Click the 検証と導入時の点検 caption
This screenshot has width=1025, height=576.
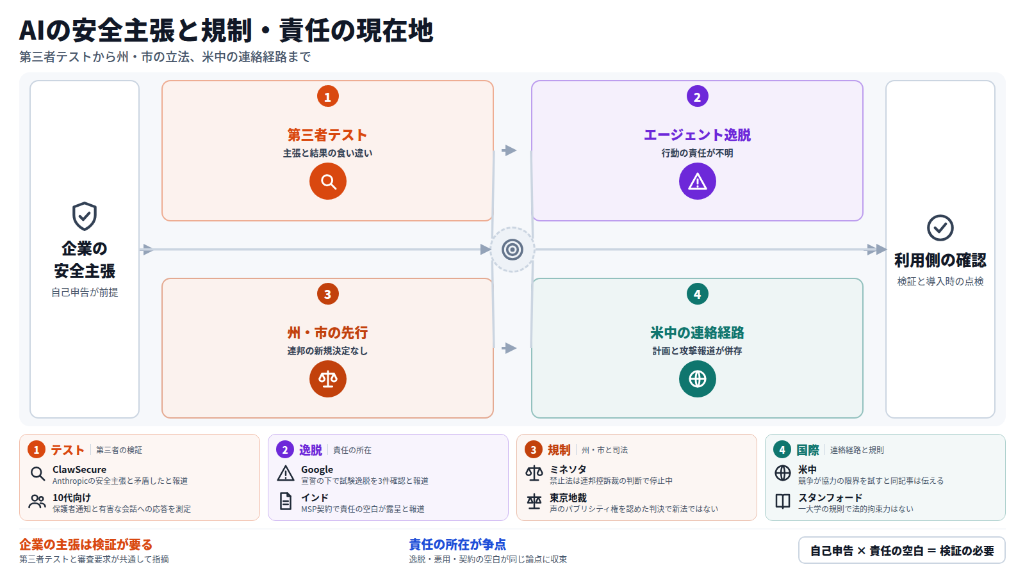click(940, 282)
